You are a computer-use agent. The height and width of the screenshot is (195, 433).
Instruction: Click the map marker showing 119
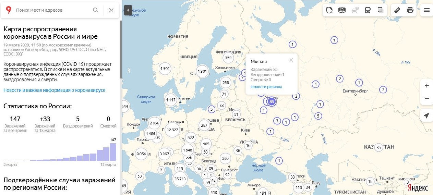tap(180, 168)
